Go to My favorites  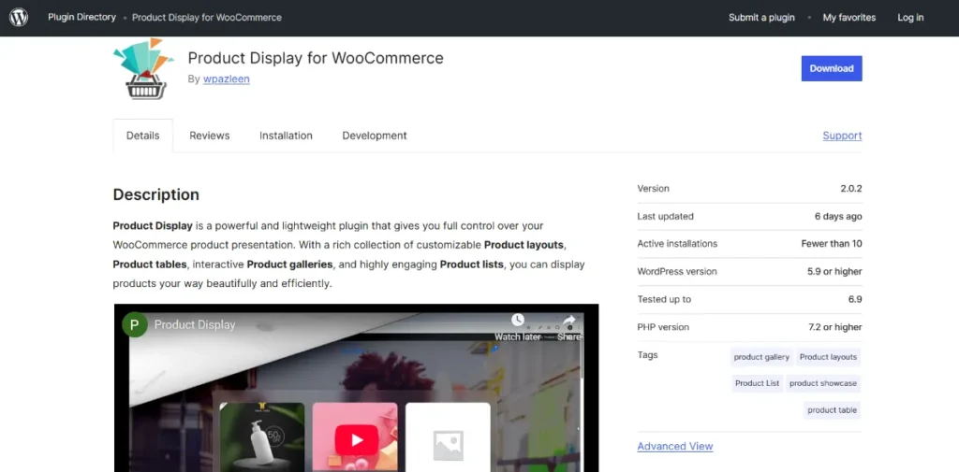tap(848, 18)
